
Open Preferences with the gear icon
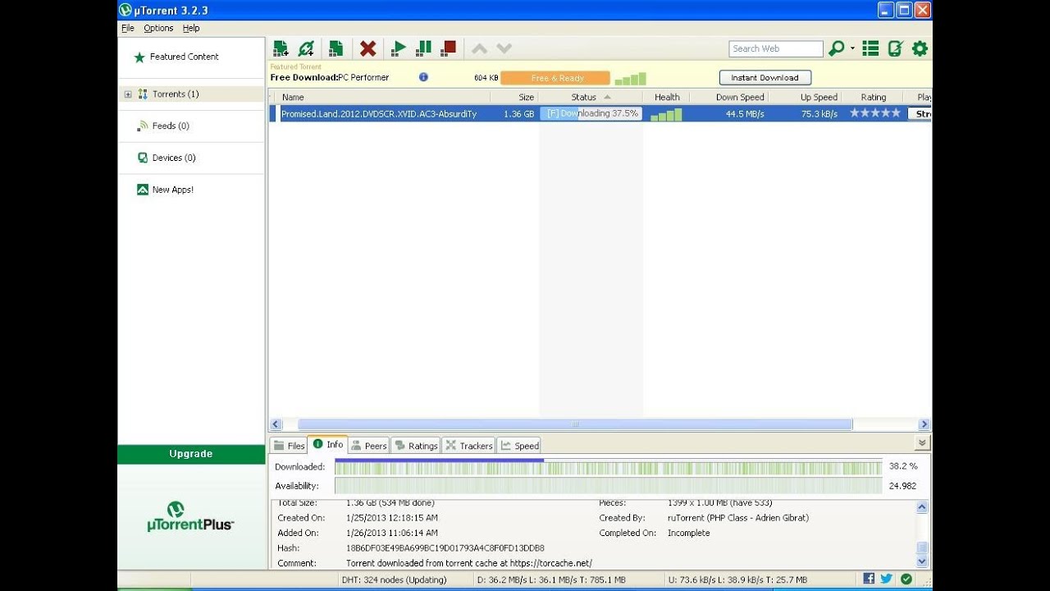pyautogui.click(x=920, y=48)
